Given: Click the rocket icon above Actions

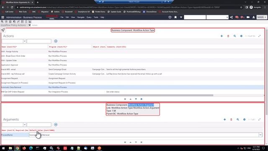Looking at the screenshot, I should coord(3,30).
